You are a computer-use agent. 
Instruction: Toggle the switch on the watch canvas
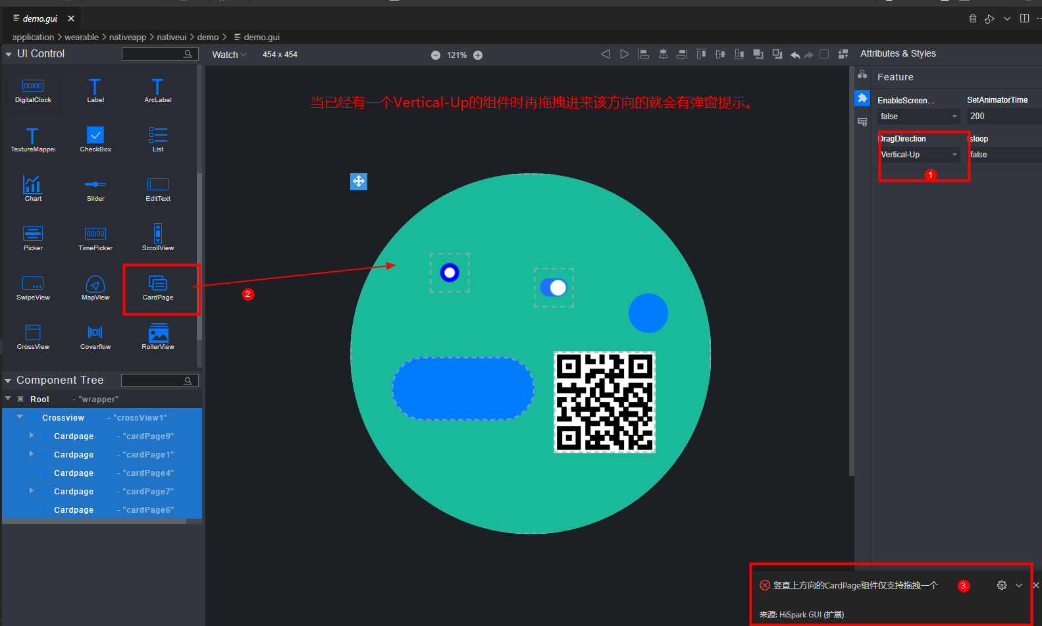[x=554, y=288]
